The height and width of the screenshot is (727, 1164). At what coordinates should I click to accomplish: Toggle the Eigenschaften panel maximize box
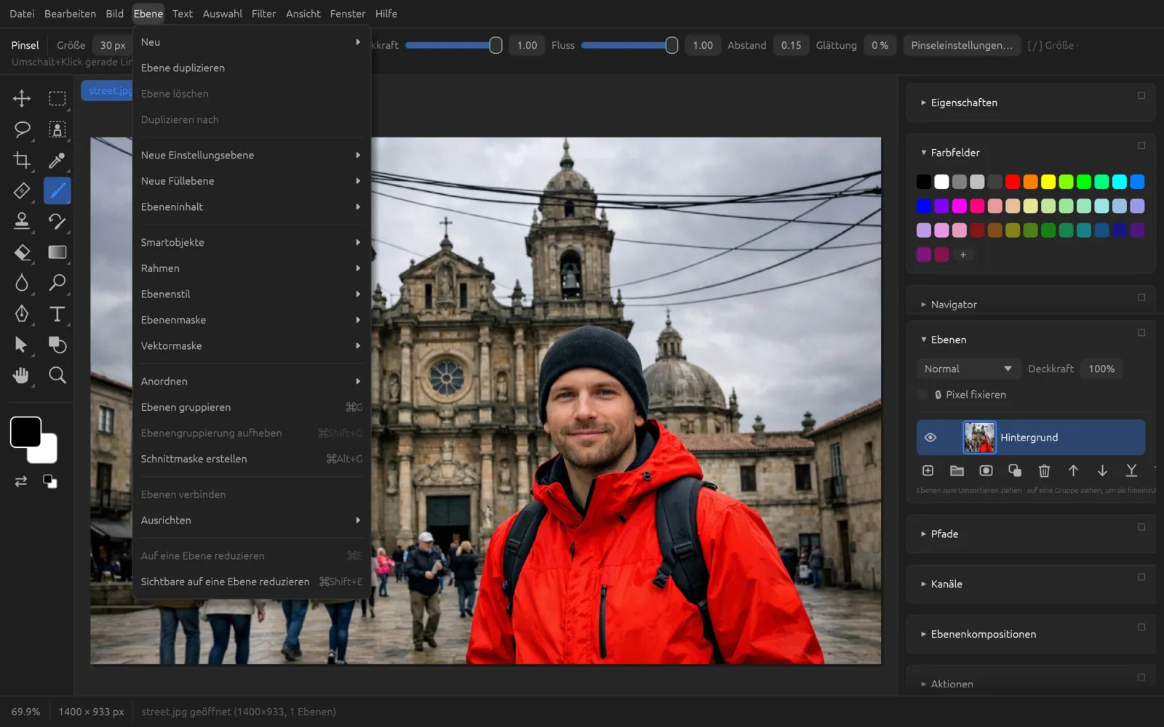[x=1141, y=95]
